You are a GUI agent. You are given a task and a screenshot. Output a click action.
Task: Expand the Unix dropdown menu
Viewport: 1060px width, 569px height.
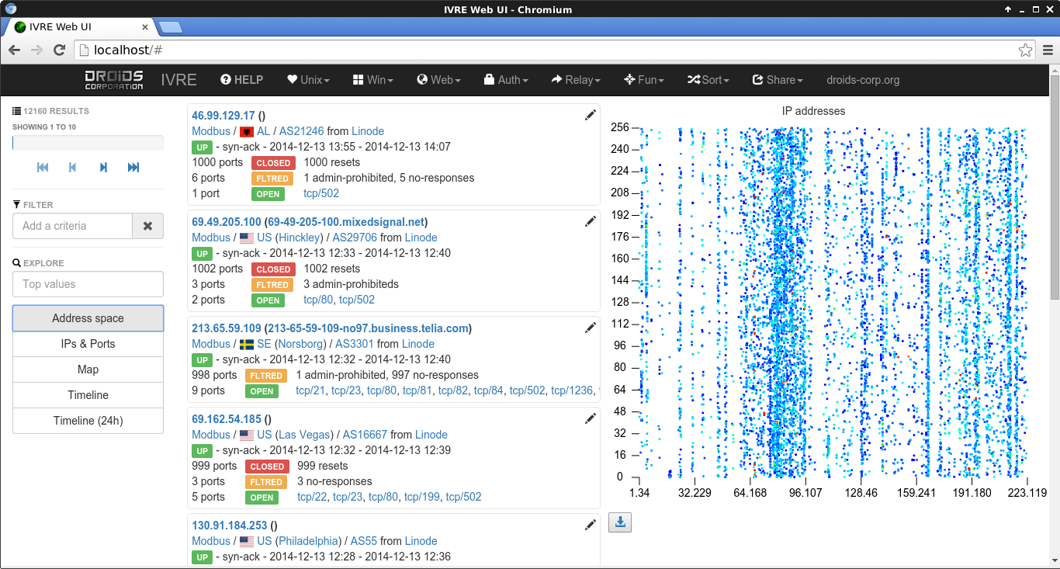[x=308, y=80]
